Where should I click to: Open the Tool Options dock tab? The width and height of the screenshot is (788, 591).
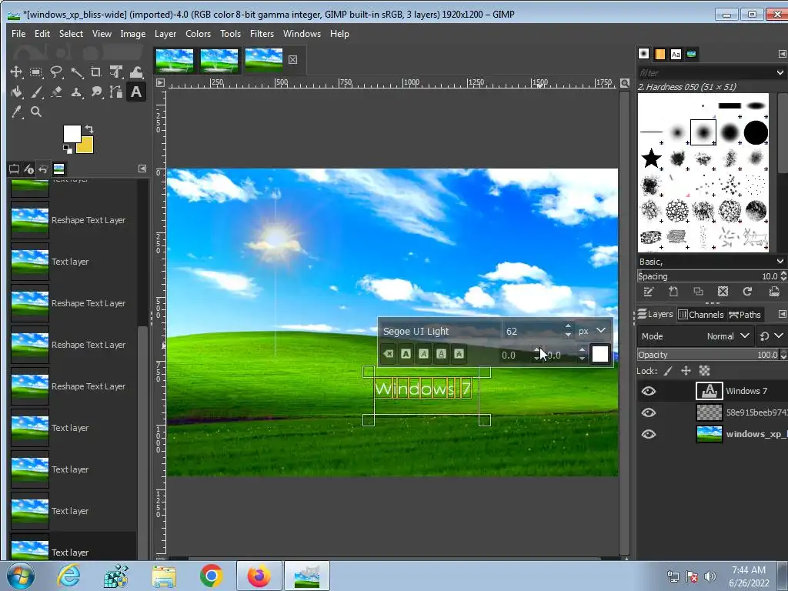click(14, 169)
